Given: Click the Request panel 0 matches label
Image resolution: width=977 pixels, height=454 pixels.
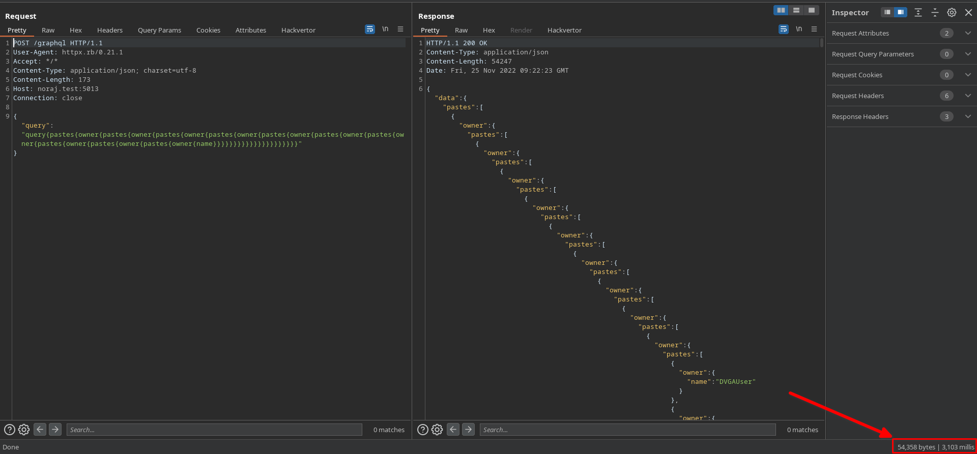Looking at the screenshot, I should coord(389,430).
